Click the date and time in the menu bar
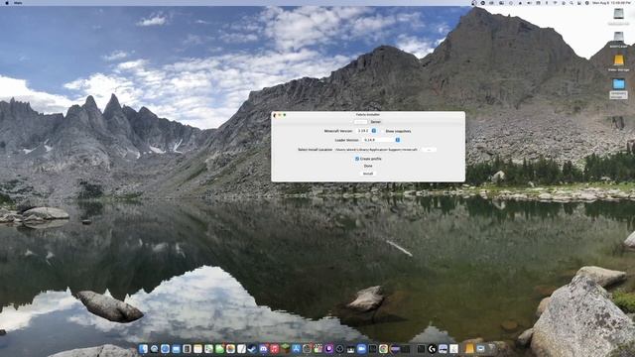The height and width of the screenshot is (357, 635). [x=611, y=3]
